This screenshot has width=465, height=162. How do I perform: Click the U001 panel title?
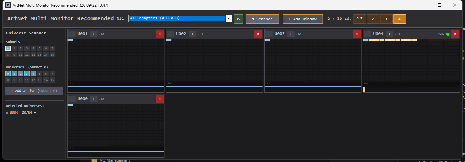pos(83,34)
